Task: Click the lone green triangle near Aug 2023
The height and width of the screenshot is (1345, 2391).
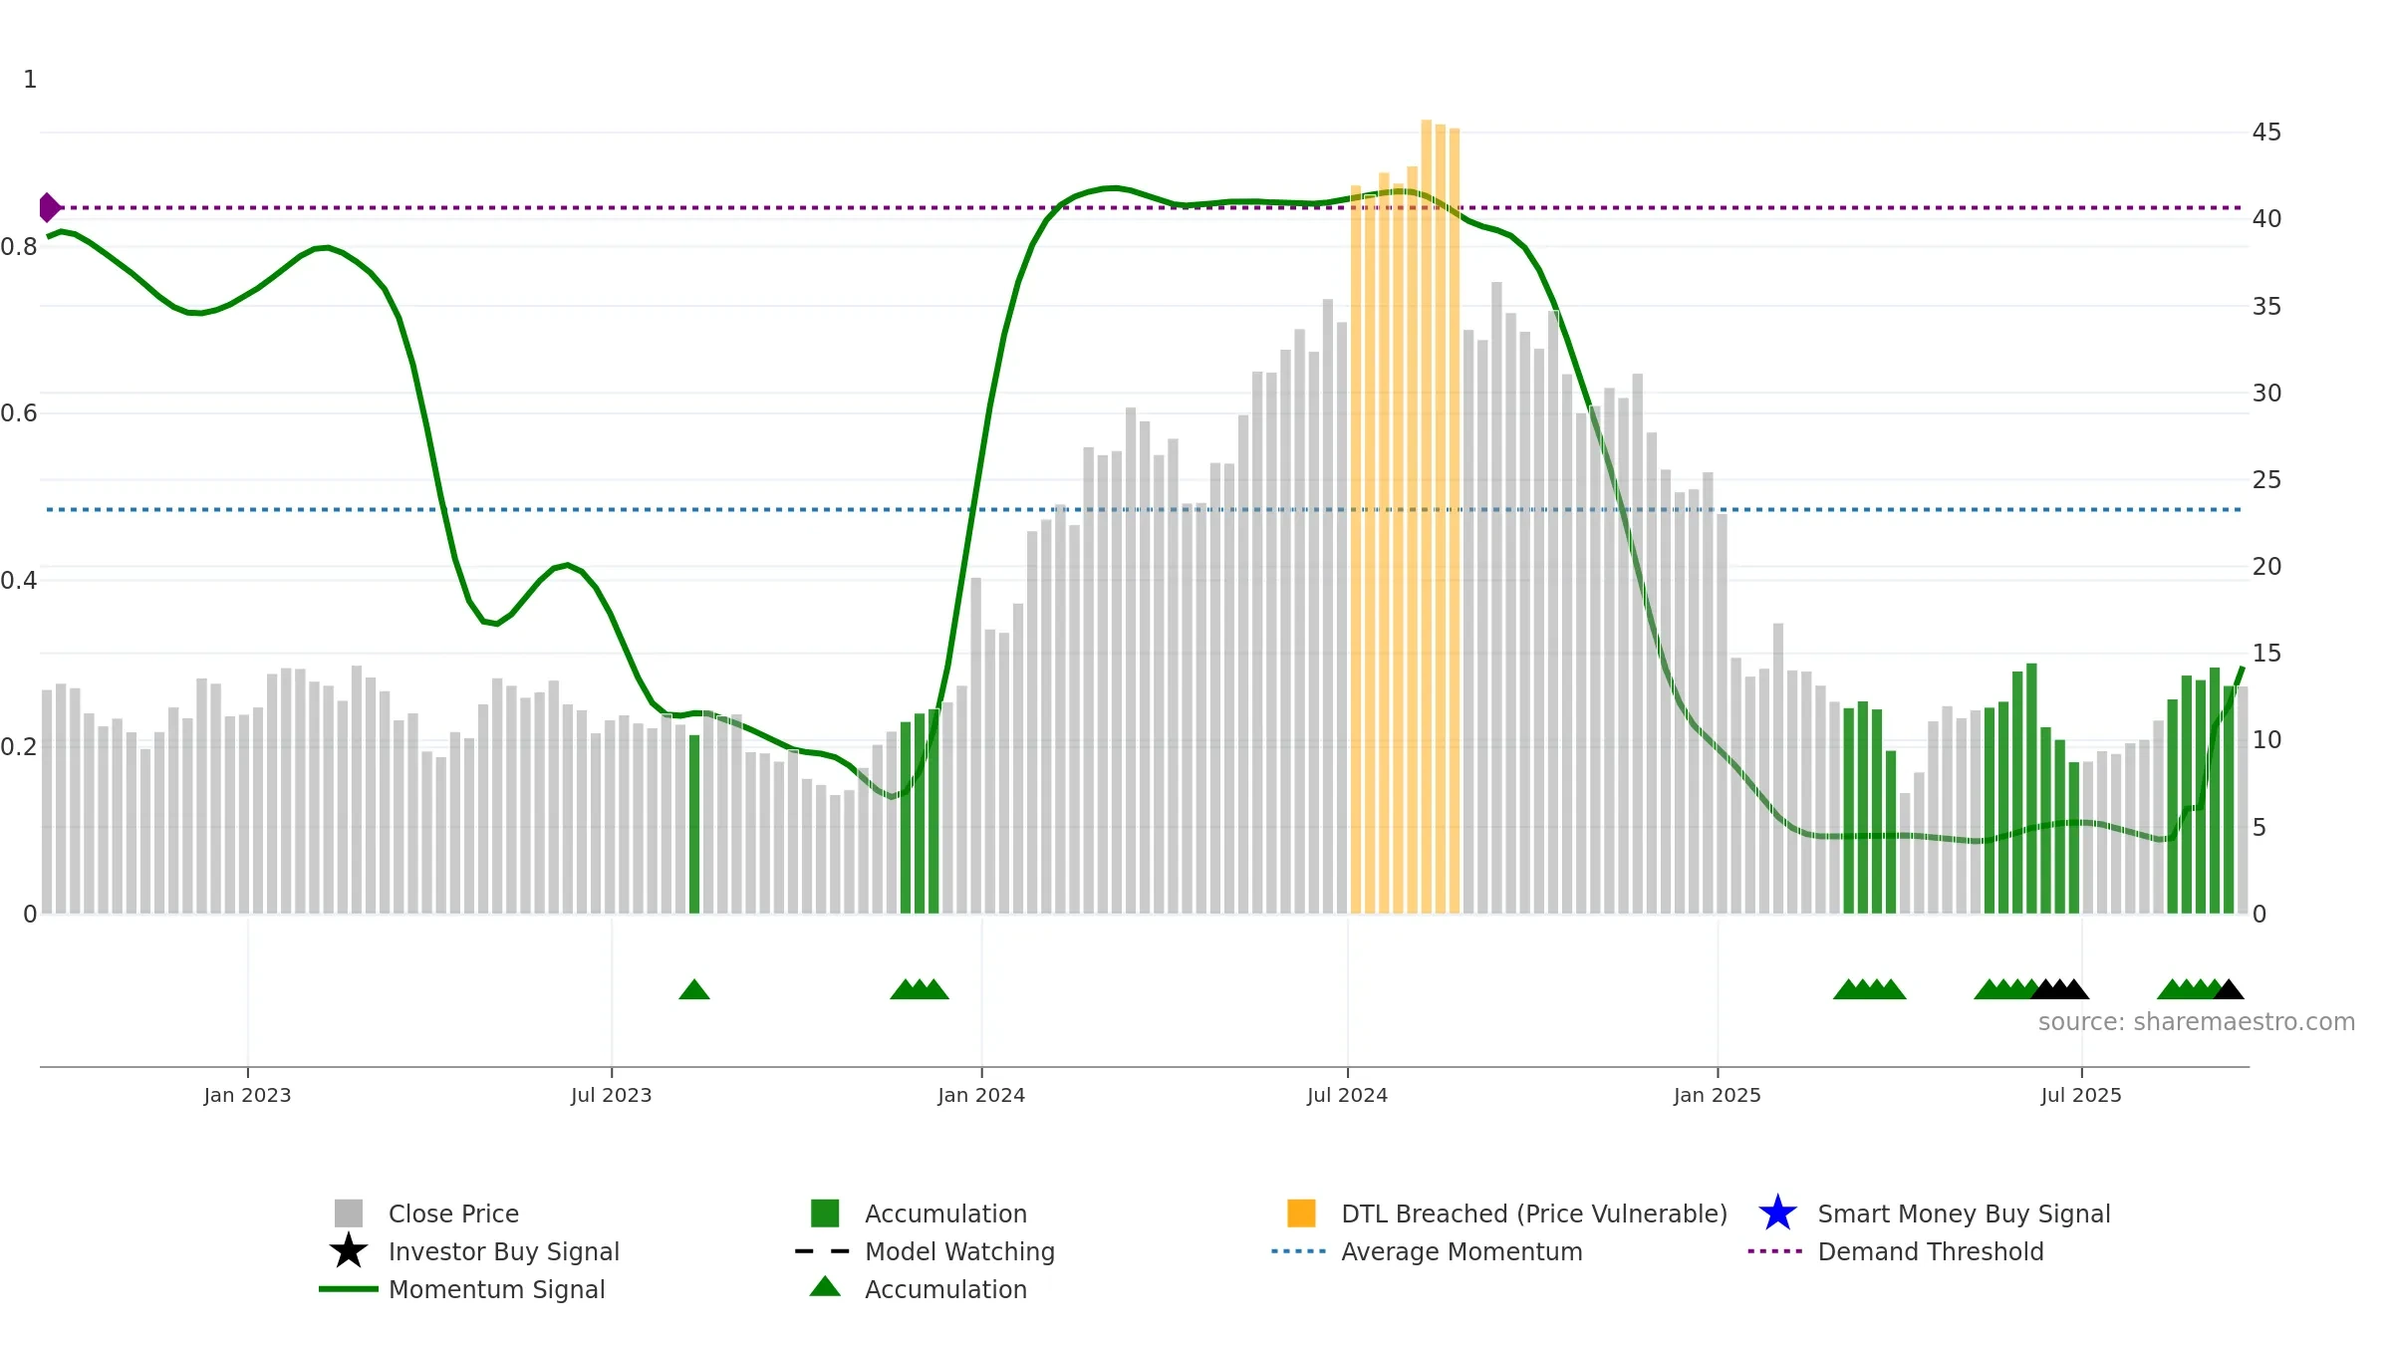Action: [694, 989]
